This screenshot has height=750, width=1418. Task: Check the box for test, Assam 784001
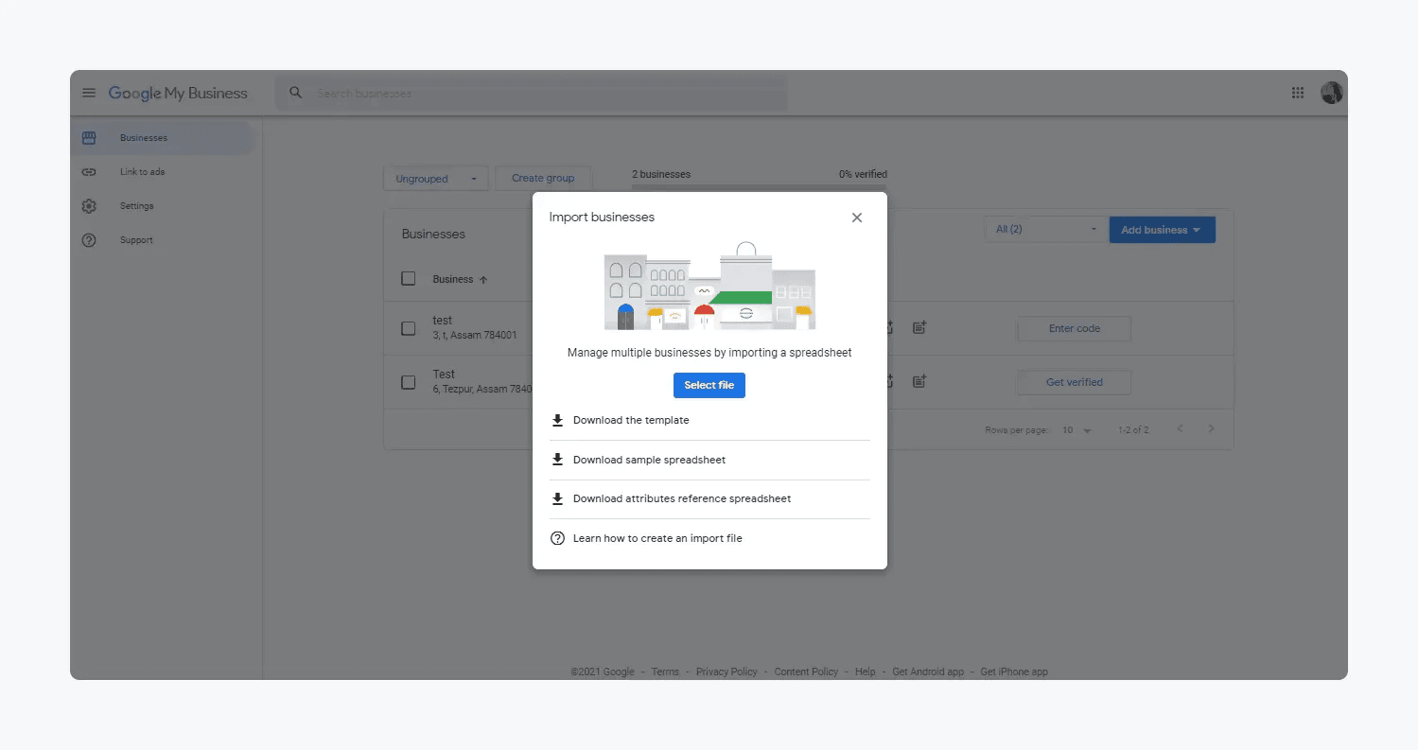409,328
